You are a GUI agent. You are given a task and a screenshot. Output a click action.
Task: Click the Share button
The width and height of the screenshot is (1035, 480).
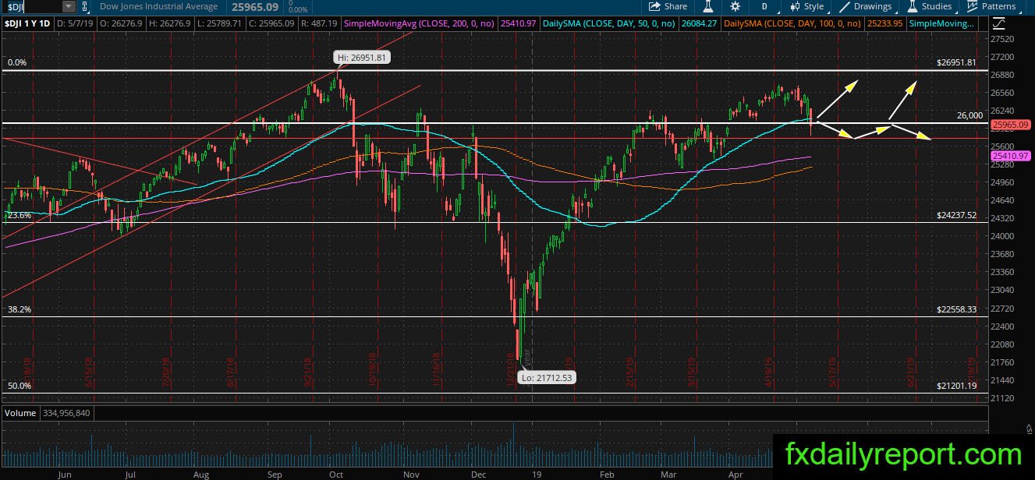[668, 6]
